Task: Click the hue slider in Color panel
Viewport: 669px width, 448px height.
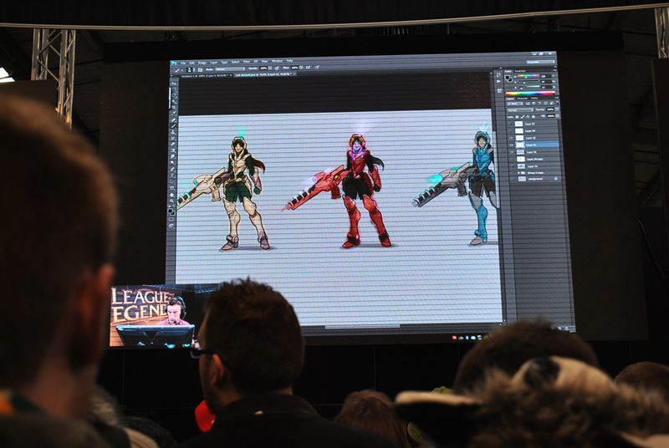Action: point(529,75)
